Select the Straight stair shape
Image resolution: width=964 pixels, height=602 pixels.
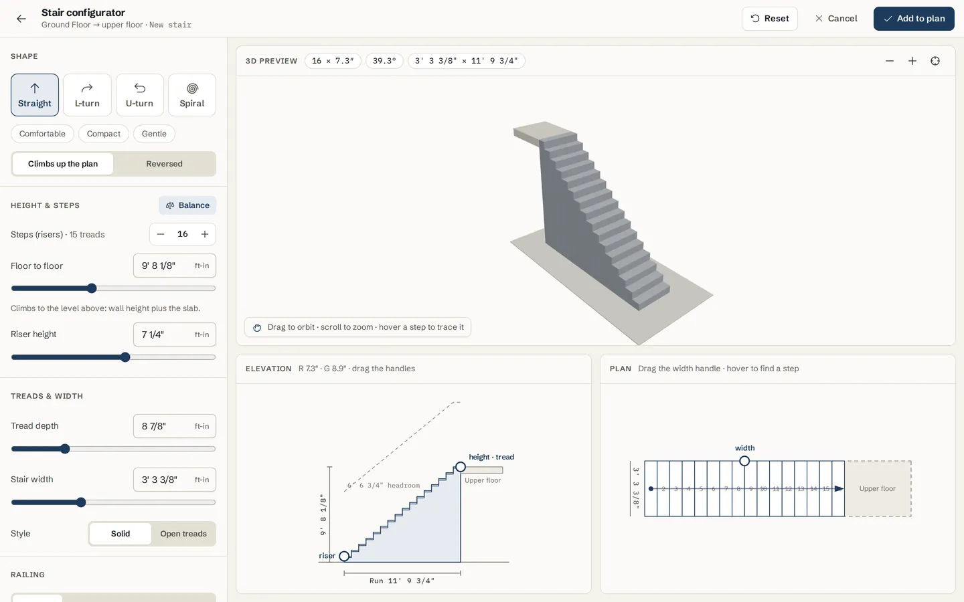[35, 95]
